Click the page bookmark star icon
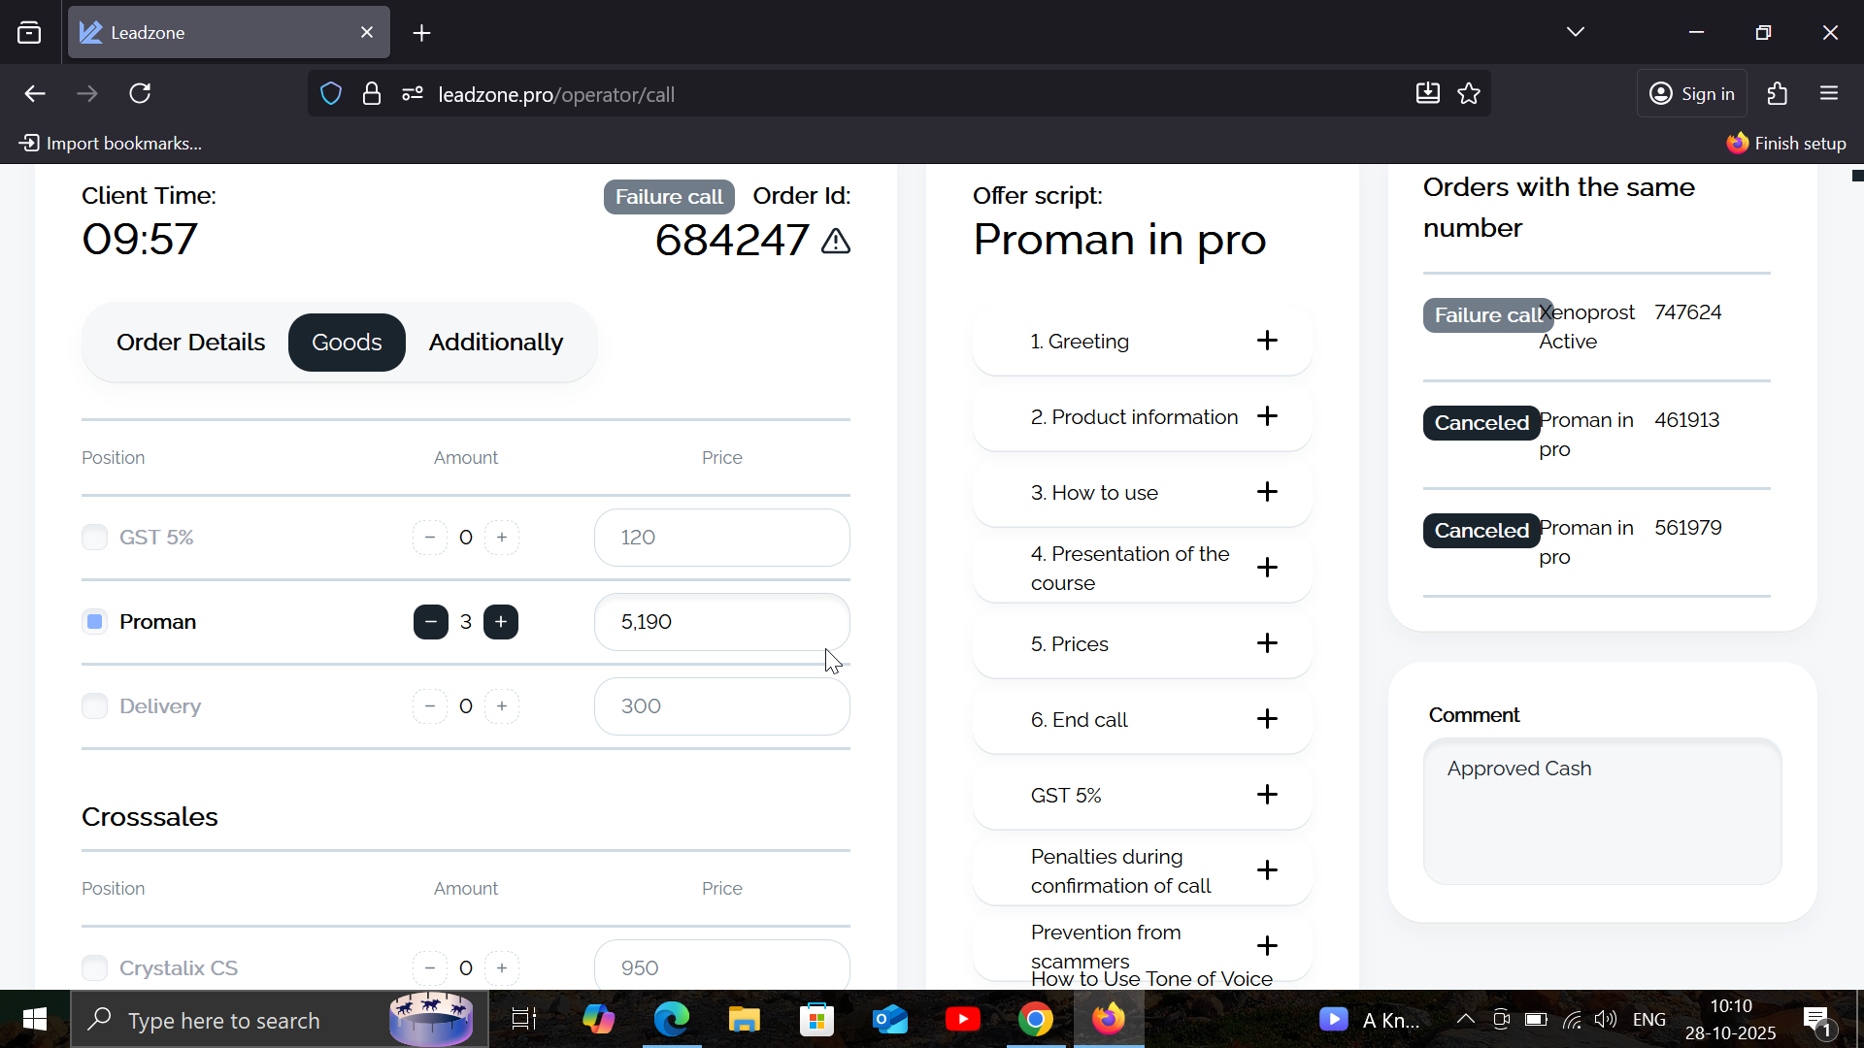The height and width of the screenshot is (1048, 1864). [1469, 94]
